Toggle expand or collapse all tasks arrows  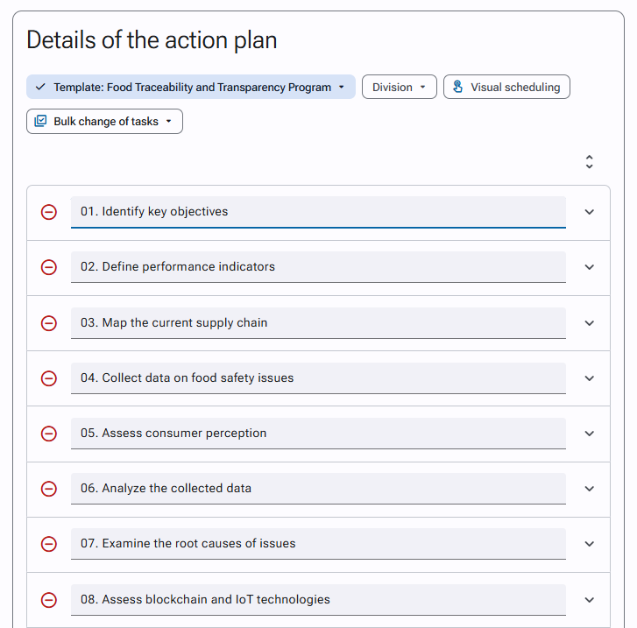pyautogui.click(x=589, y=162)
